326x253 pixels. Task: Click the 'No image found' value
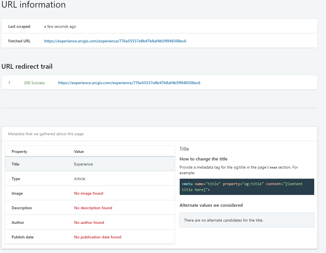tap(89, 193)
